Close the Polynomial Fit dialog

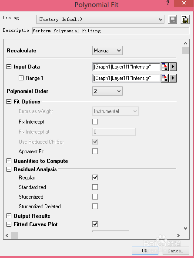[184, 3]
